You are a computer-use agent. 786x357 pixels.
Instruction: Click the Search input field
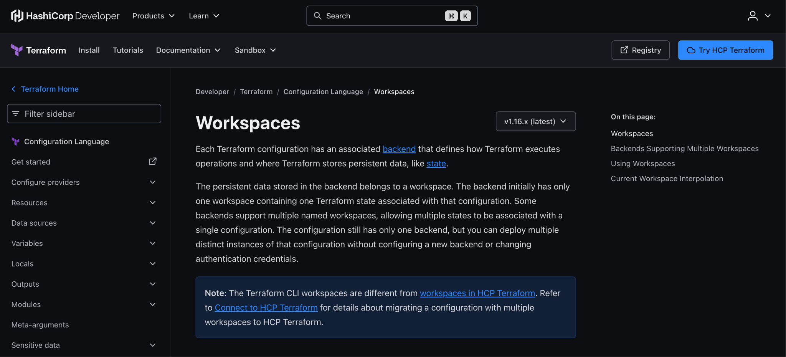[392, 16]
